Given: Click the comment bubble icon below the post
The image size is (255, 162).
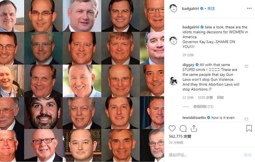Looking at the screenshot, I should click(x=183, y=129).
